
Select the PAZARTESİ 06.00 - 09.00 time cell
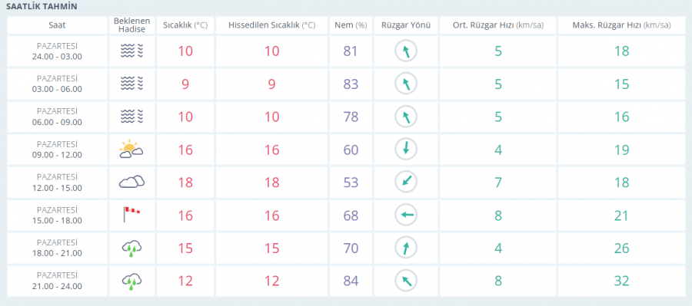click(58, 117)
